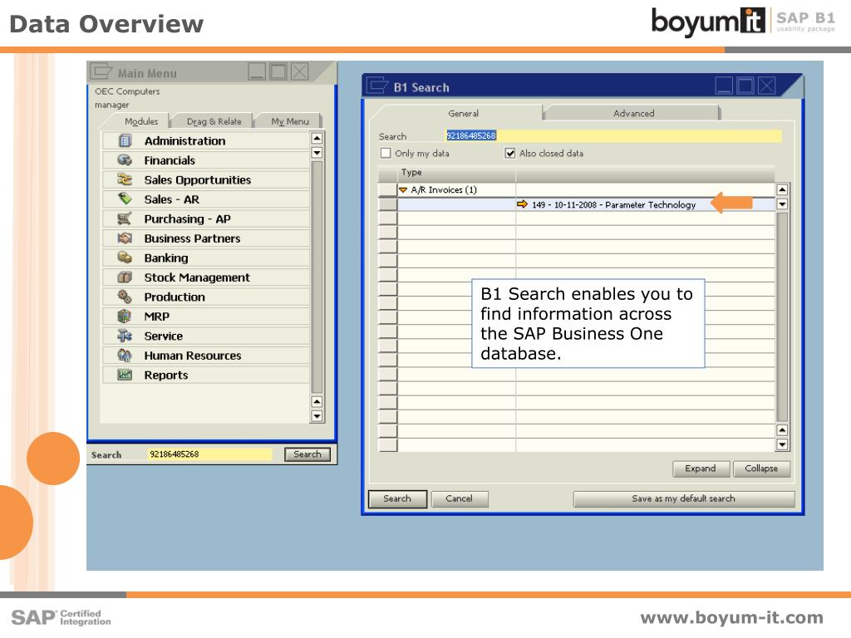Uncheck the Also closed data checkbox
This screenshot has width=851, height=638.
(510, 153)
